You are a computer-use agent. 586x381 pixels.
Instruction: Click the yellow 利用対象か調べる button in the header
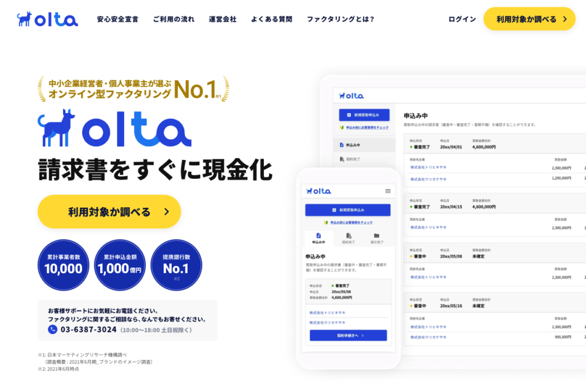(529, 19)
